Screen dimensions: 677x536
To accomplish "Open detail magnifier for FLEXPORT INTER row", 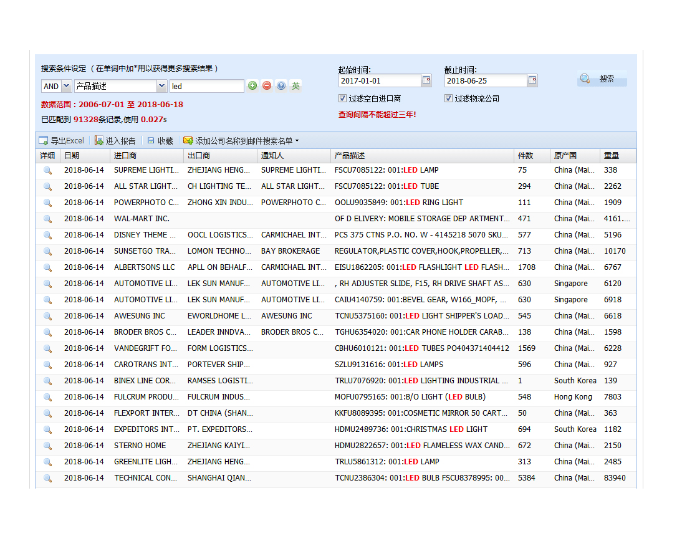I will [x=47, y=413].
